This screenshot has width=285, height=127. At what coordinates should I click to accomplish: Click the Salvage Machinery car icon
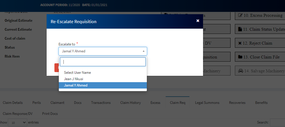(240, 71)
